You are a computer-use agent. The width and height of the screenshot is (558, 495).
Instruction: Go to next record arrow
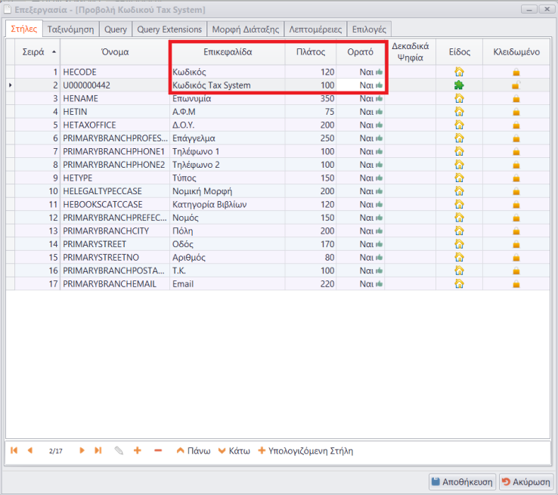coord(82,450)
